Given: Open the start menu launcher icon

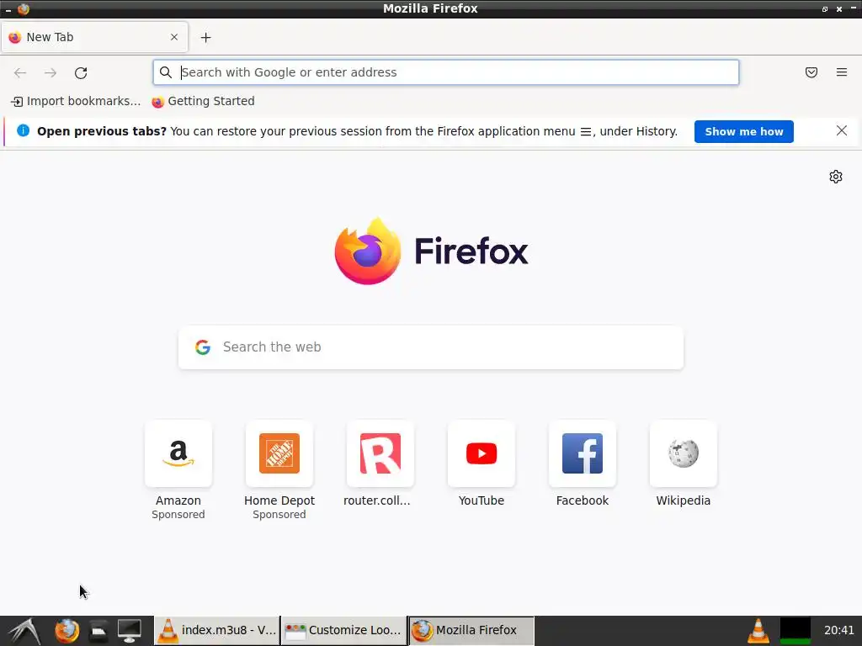Looking at the screenshot, I should click(24, 631).
